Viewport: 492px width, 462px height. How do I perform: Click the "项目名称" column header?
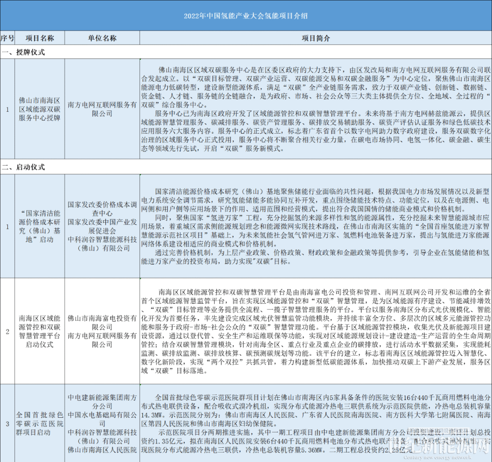[x=40, y=38]
